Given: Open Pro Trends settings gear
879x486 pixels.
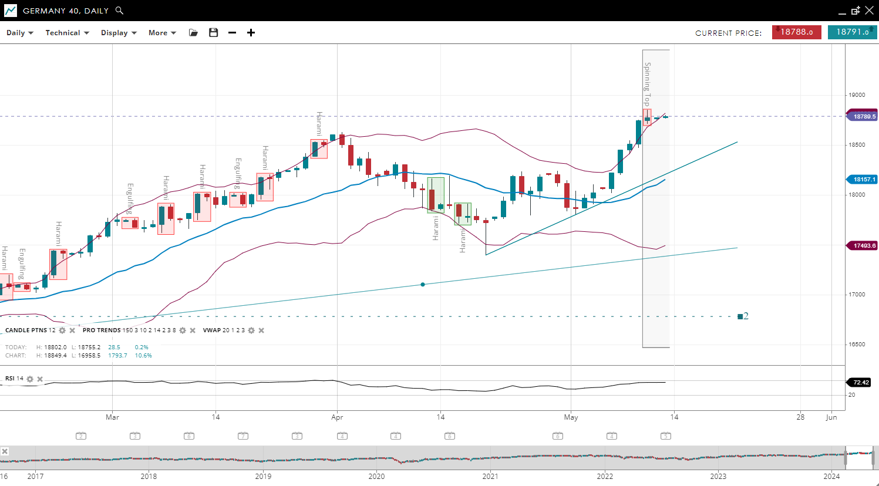Looking at the screenshot, I should [183, 330].
